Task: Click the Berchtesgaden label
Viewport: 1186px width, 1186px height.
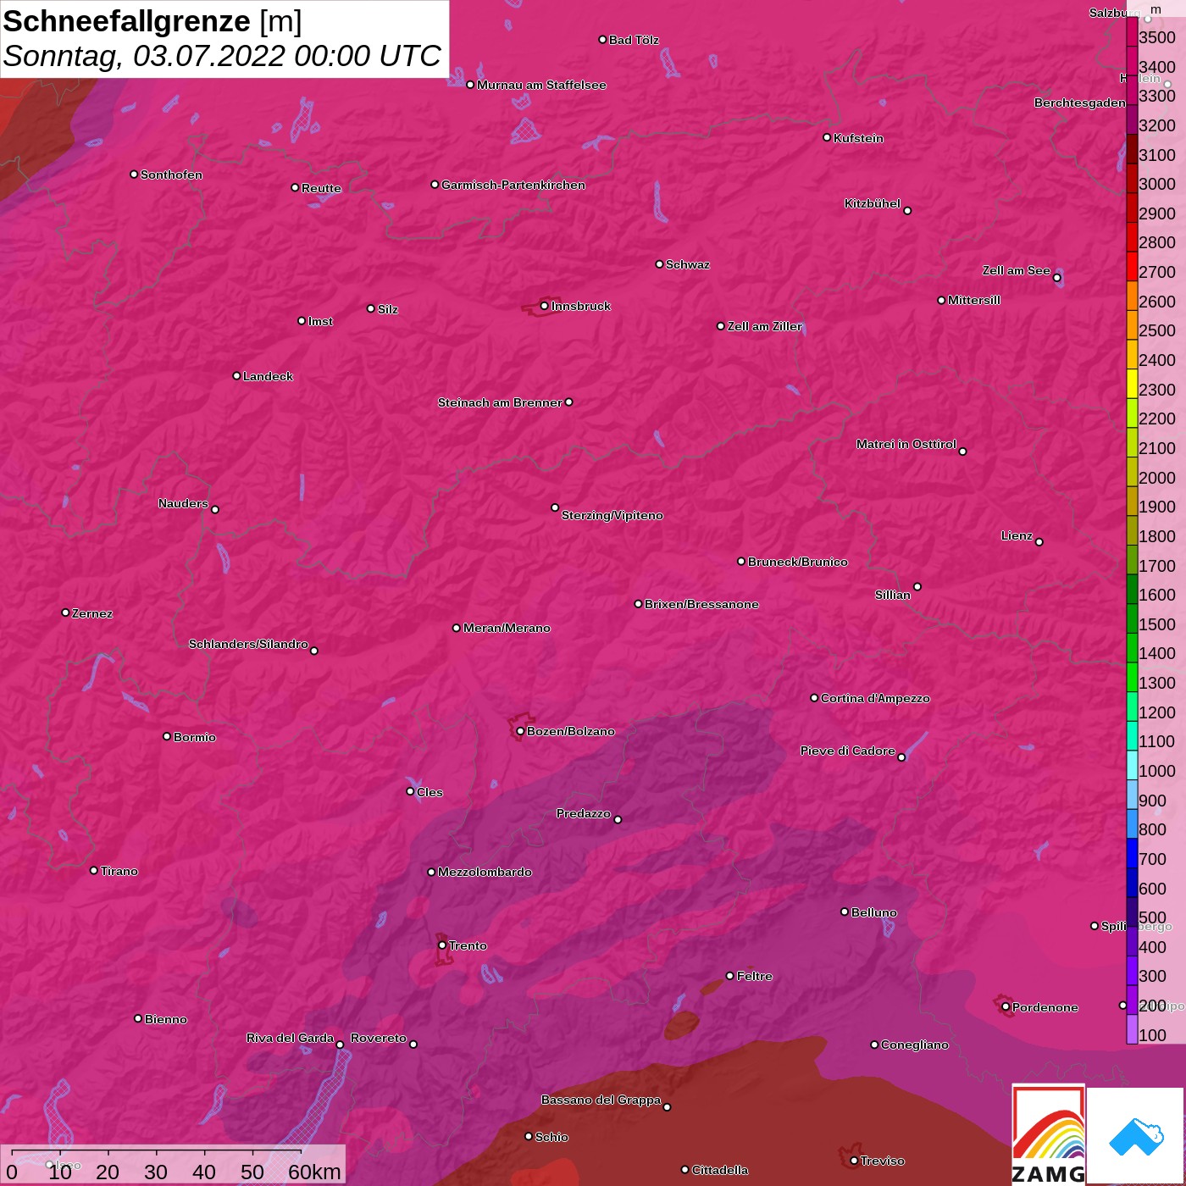Action: click(x=1080, y=103)
